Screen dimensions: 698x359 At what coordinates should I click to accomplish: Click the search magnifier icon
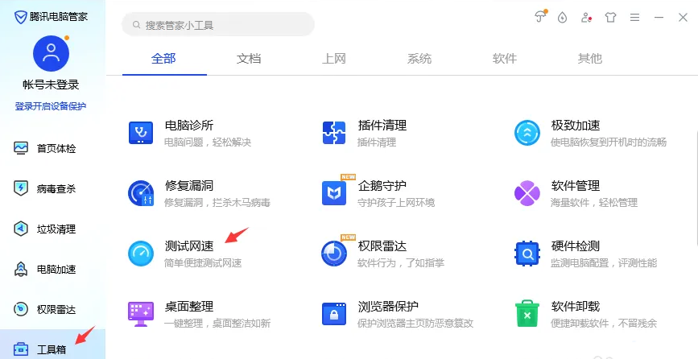pos(137,25)
